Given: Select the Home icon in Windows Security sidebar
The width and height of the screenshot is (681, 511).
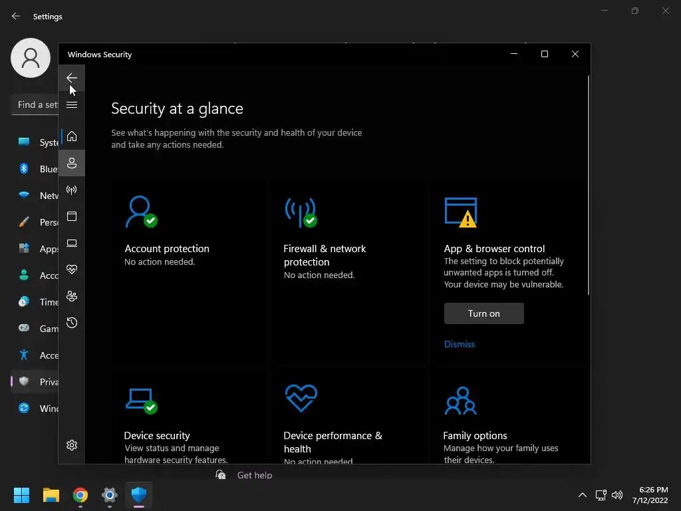Looking at the screenshot, I should 72,136.
